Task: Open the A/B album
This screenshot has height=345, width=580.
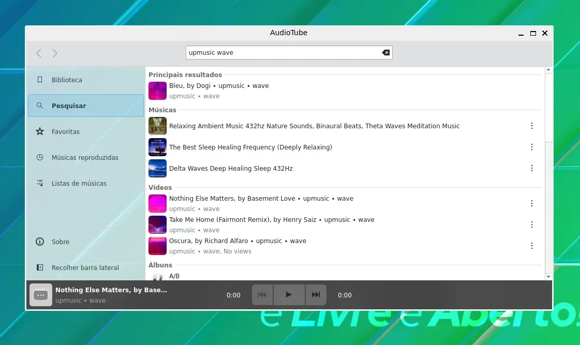Action: [x=345, y=276]
